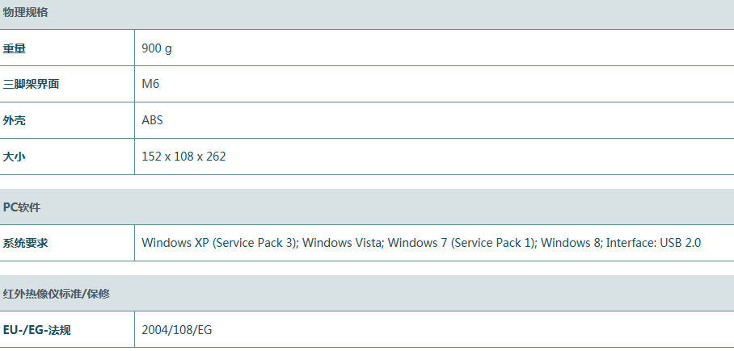The image size is (734, 351).
Task: Select the 重量 row label
Action: click(15, 48)
